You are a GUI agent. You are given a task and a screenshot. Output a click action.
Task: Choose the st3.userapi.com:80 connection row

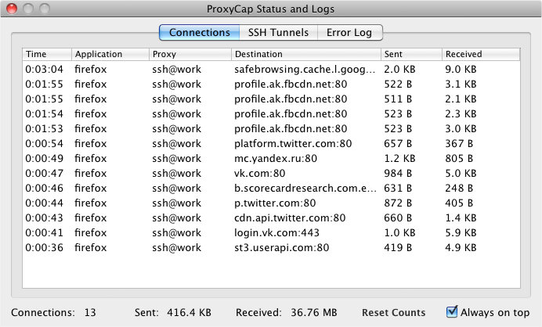pyautogui.click(x=281, y=248)
